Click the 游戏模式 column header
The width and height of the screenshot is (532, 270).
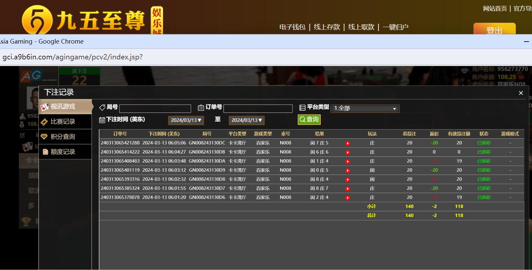[510, 134]
